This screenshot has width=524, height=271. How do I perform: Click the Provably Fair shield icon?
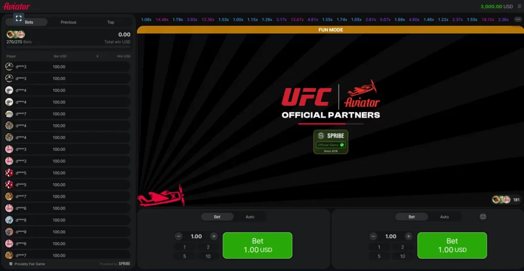[11, 264]
